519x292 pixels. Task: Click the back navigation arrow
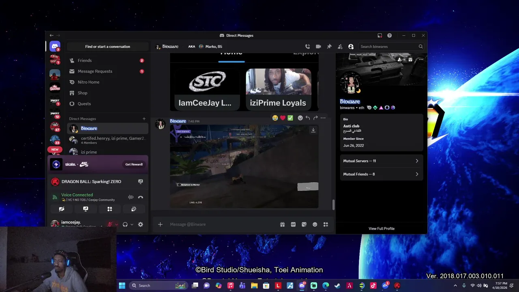pos(51,36)
